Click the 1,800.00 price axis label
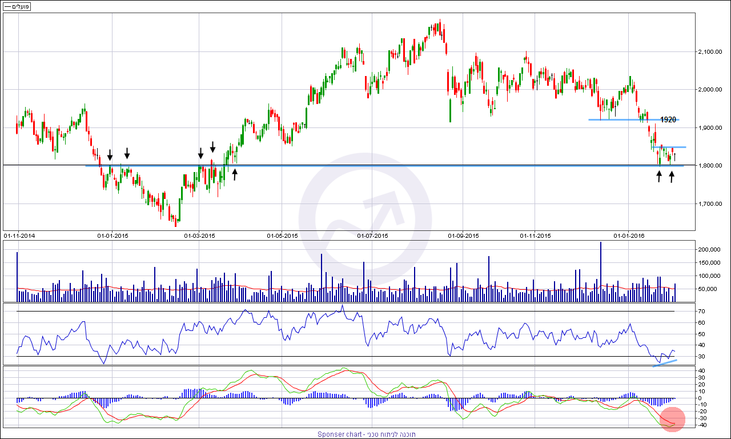 (711, 166)
